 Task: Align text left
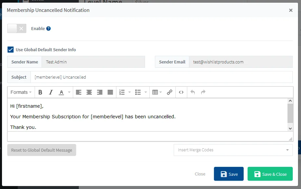(x=78, y=92)
